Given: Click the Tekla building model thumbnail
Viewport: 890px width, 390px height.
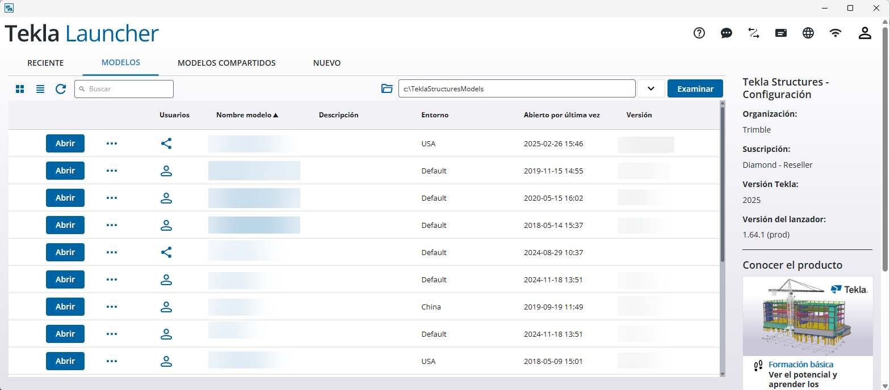Looking at the screenshot, I should 808,316.
